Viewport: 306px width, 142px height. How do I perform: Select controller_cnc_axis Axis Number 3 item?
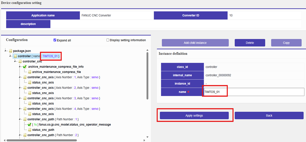point(63,98)
